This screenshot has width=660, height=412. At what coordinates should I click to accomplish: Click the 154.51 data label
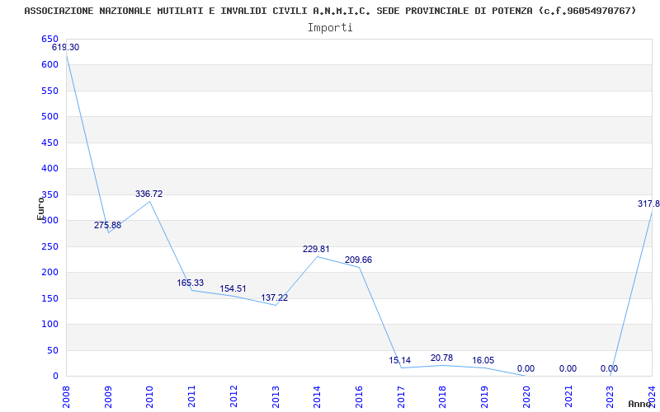[233, 289]
